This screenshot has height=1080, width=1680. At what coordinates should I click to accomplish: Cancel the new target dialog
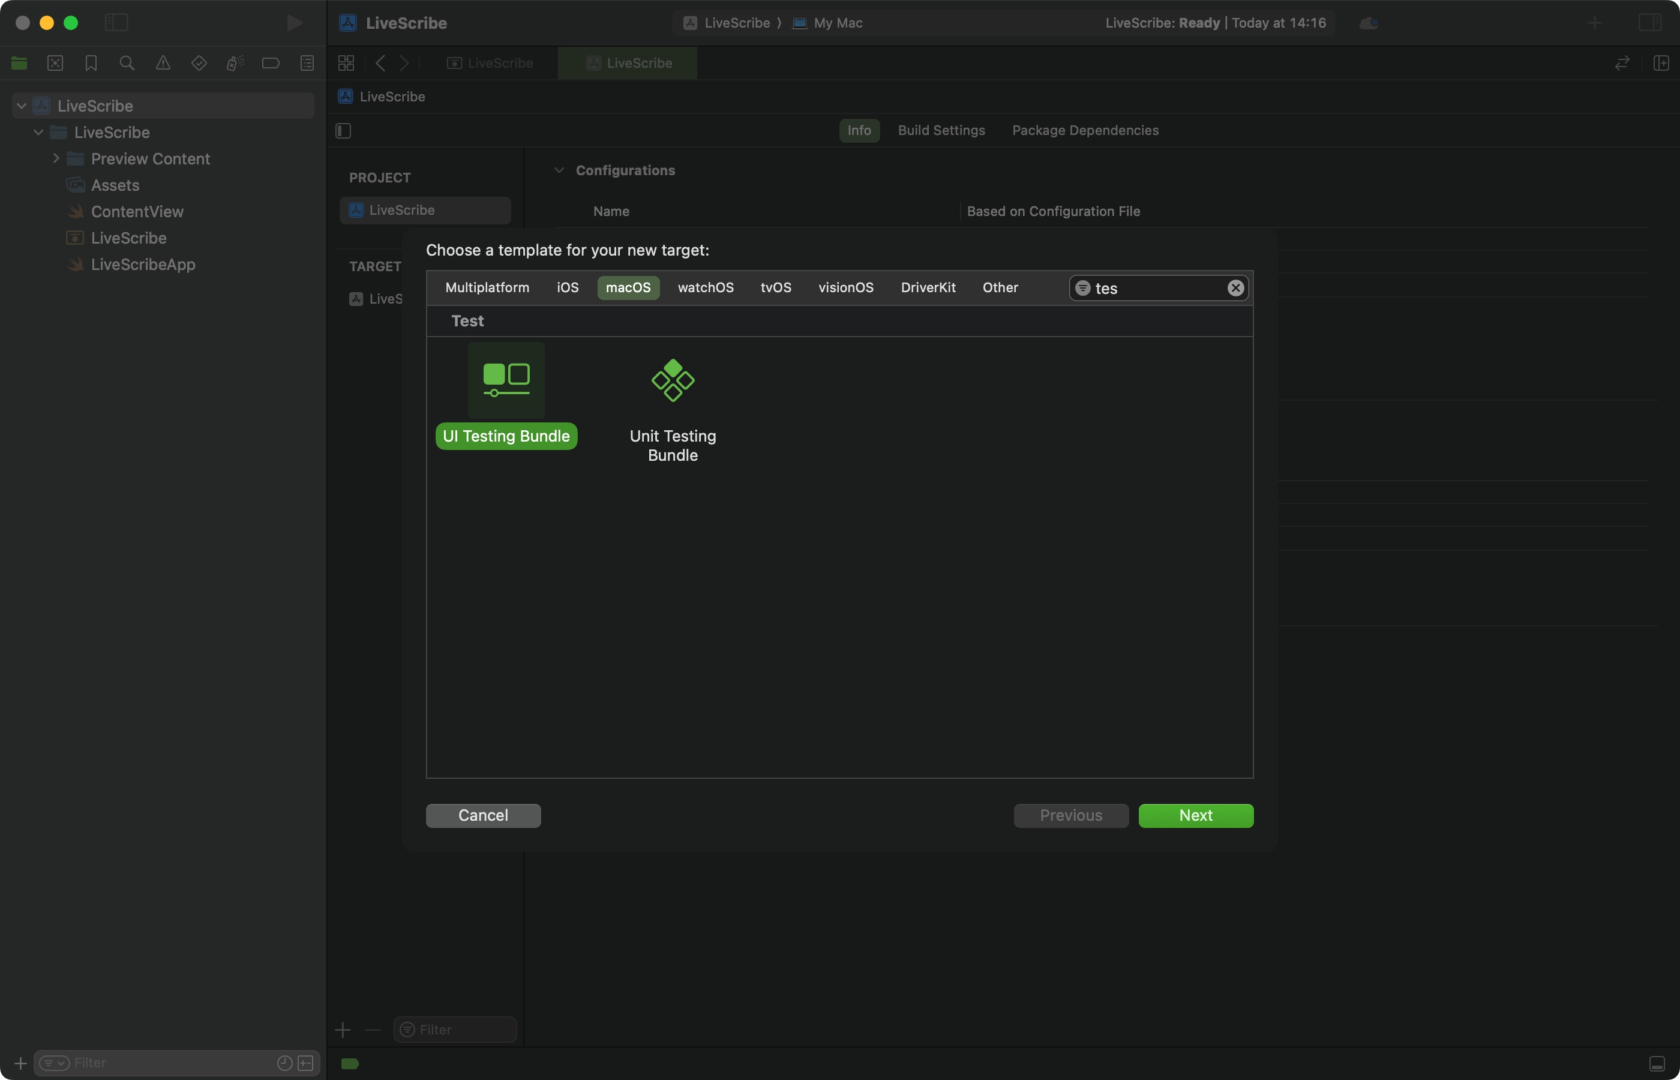tap(482, 815)
